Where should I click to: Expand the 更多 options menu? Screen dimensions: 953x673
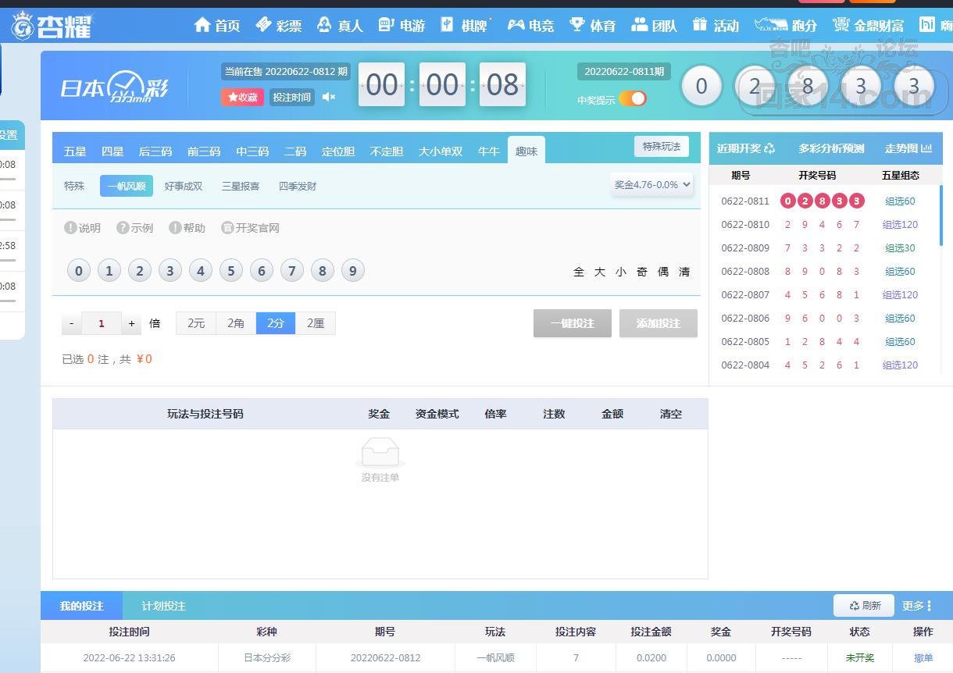click(917, 606)
